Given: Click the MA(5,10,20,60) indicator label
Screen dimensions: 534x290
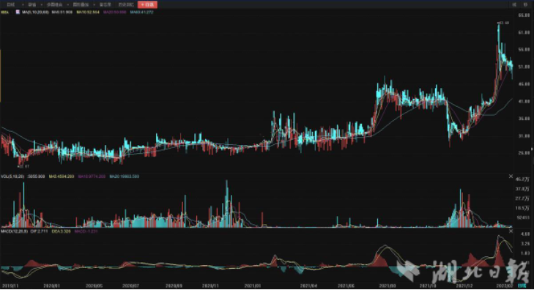Looking at the screenshot, I should [x=35, y=12].
